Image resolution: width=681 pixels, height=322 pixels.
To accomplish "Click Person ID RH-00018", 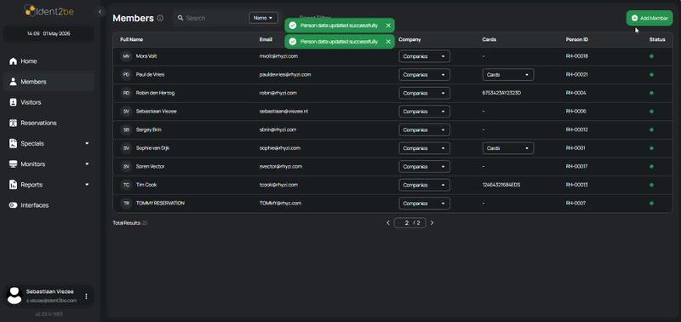I will (577, 56).
